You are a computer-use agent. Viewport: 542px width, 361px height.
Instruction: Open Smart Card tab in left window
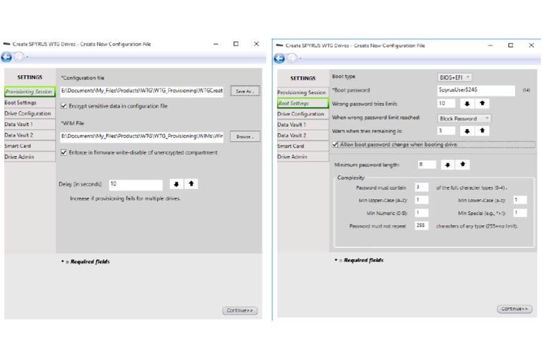pyautogui.click(x=30, y=146)
